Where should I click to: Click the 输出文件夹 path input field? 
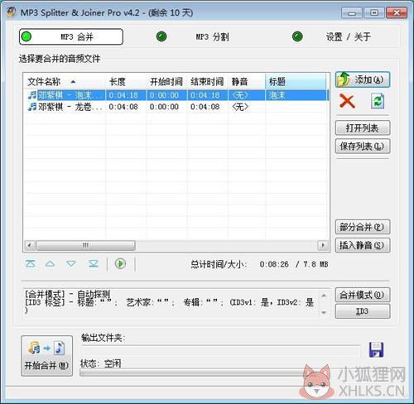(221, 351)
